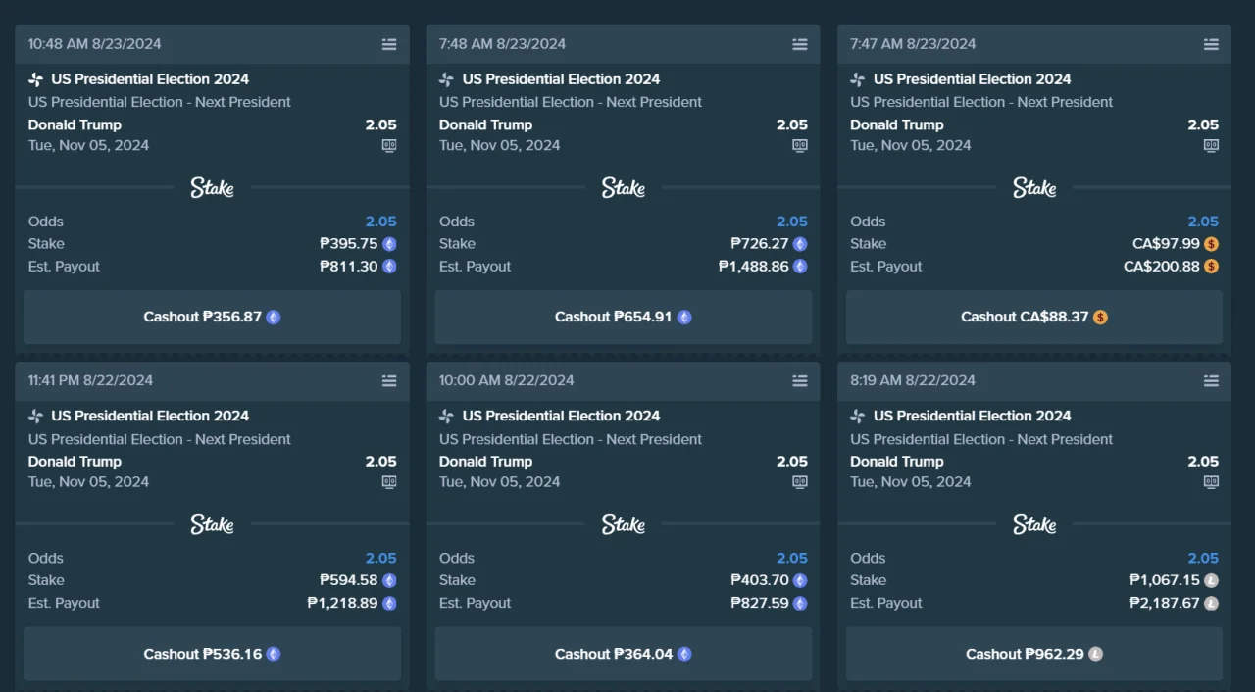Click the politics icon on the 7:47 AM bet
The height and width of the screenshot is (692, 1255).
pyautogui.click(x=858, y=79)
